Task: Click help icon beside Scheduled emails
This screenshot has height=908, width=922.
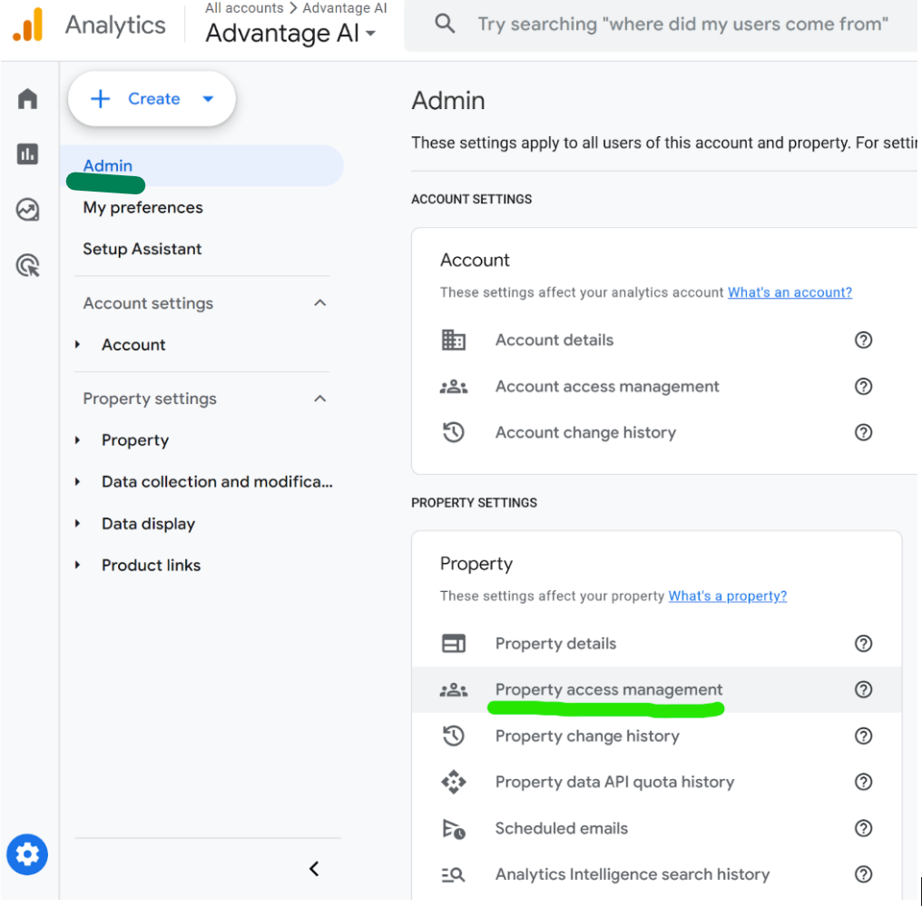Action: 863,828
